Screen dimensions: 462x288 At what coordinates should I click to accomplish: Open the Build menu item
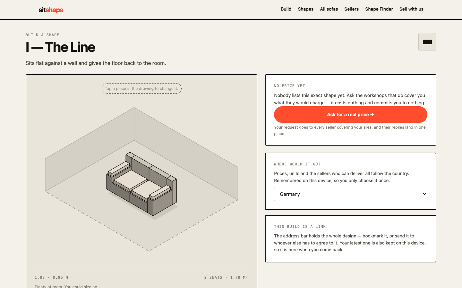point(286,9)
